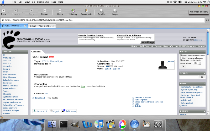Click the digg it icon link

pyautogui.click(x=55, y=111)
